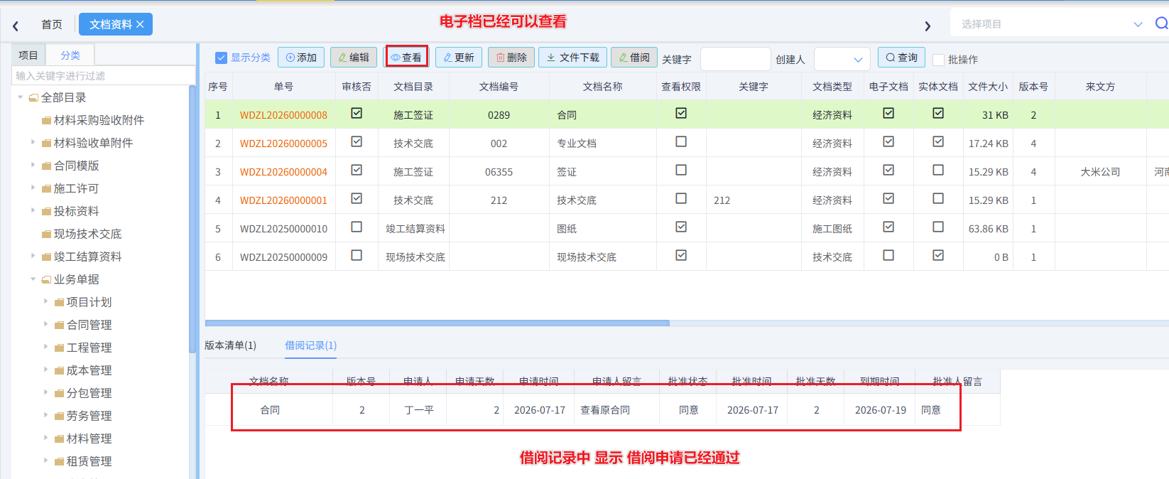This screenshot has width=1169, height=479.
Task: Toggle 电子文档 checkbox for WDZL20260000001
Action: point(888,198)
